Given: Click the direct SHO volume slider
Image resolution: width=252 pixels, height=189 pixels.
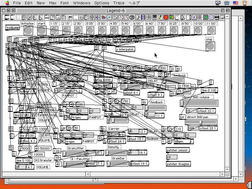Looking at the screenshot, I should click(199, 103).
